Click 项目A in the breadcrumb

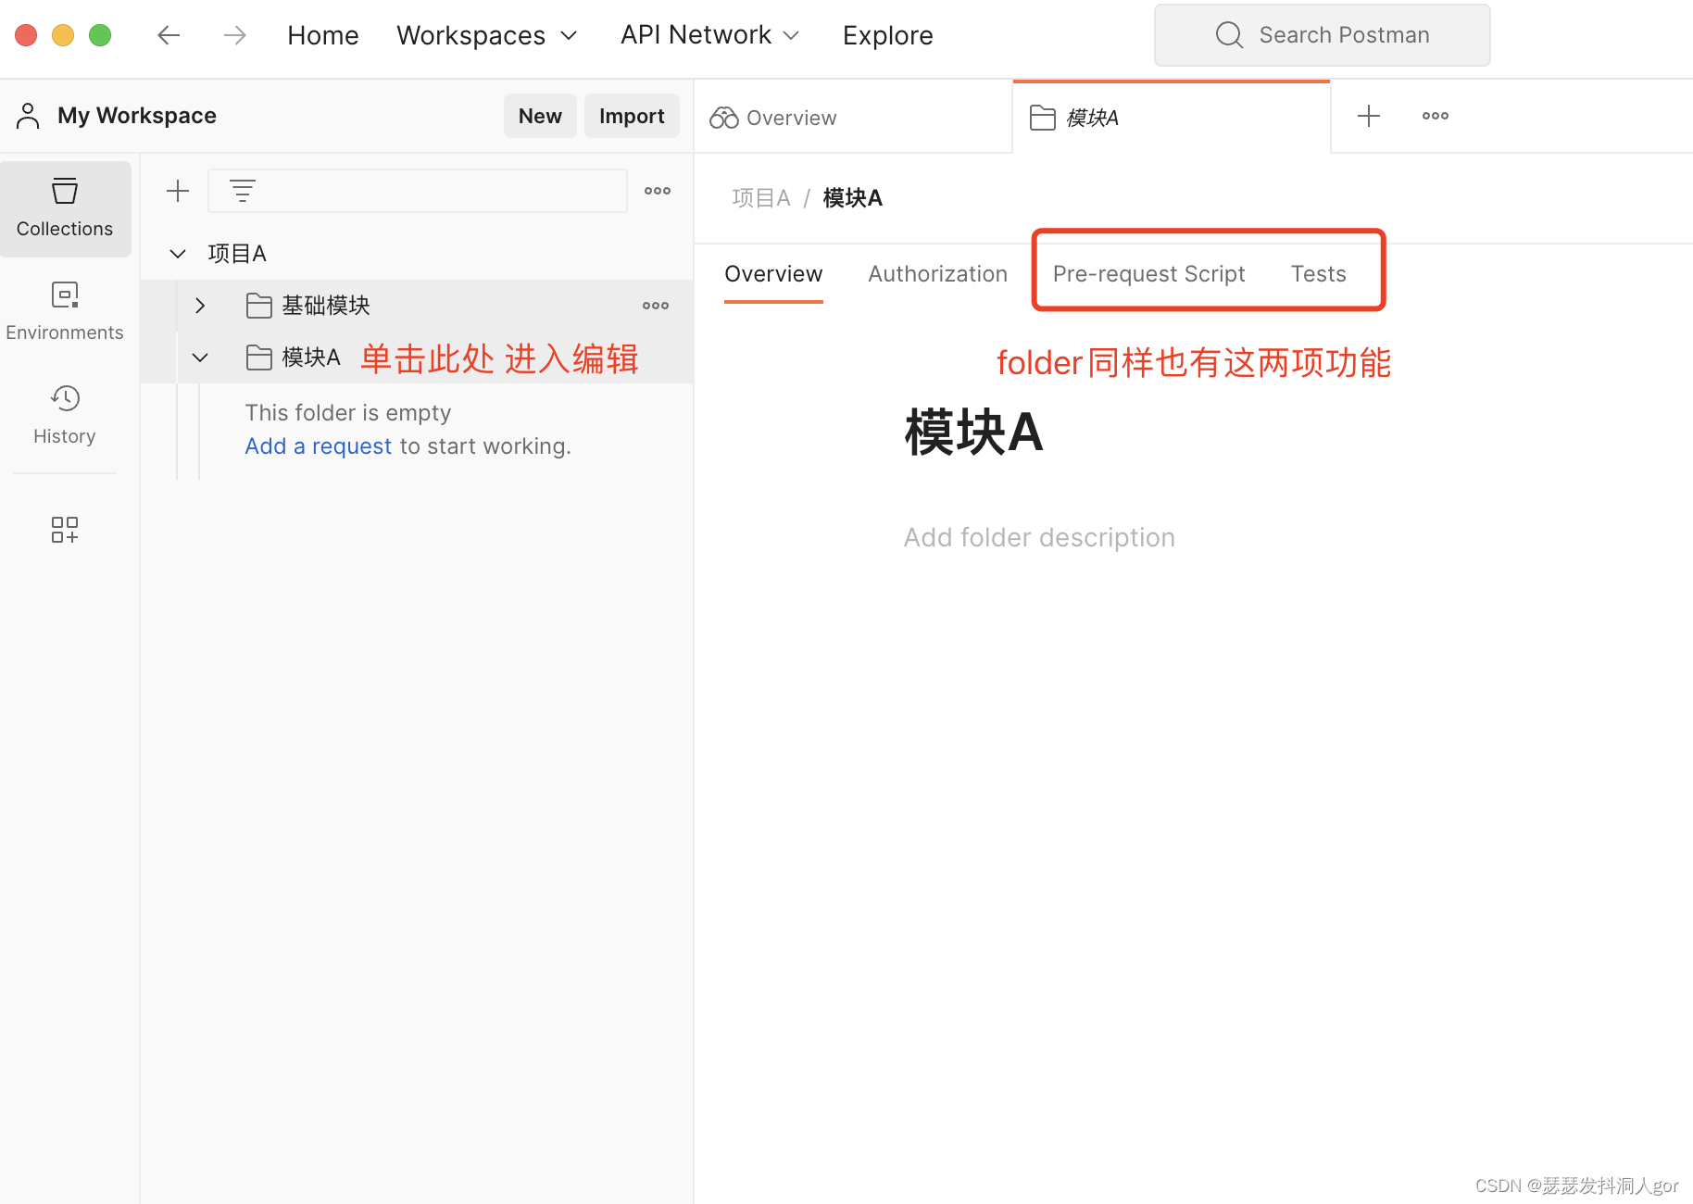coord(761,198)
